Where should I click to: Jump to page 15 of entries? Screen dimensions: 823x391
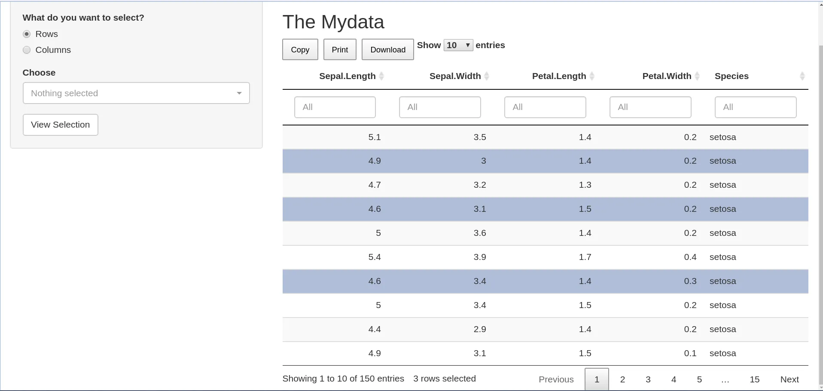[754, 379]
